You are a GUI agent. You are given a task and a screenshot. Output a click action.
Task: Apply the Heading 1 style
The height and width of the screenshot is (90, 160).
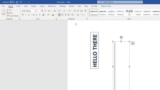(x=111, y=12)
